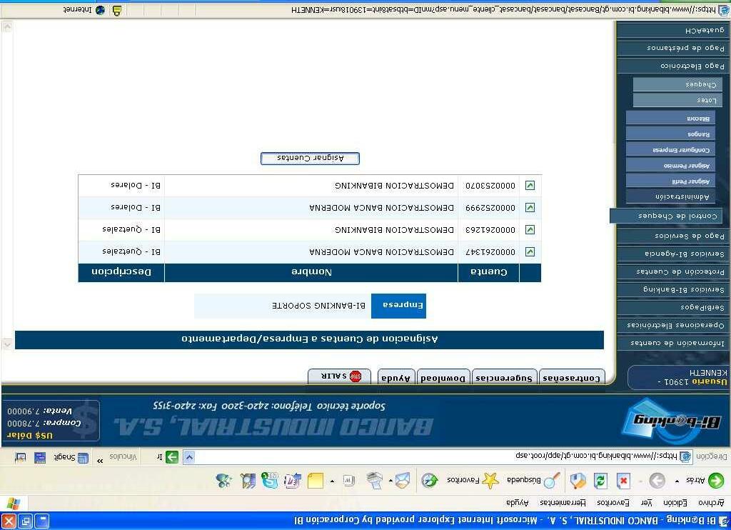Click the green refresh page icon

tap(600, 480)
